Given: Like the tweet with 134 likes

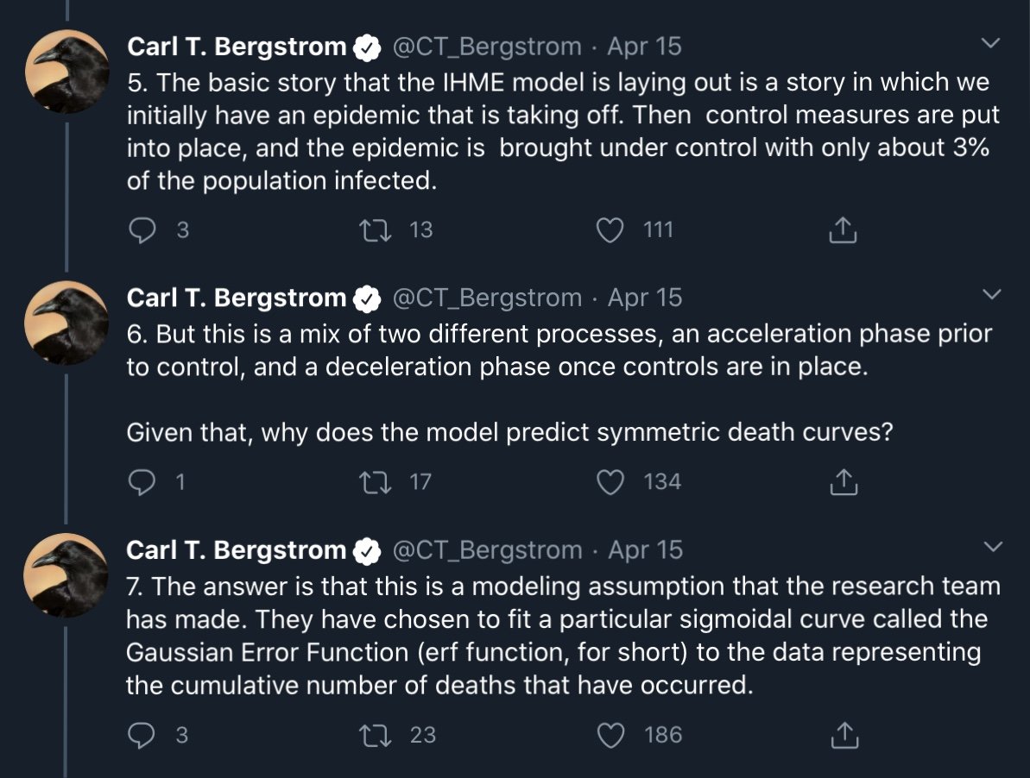Looking at the screenshot, I should tap(610, 482).
